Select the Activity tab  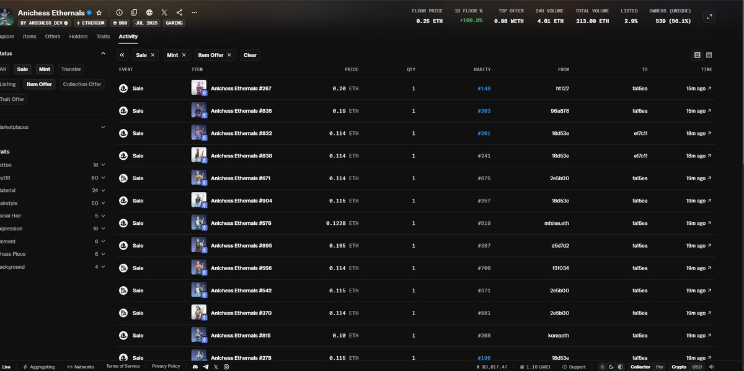[x=128, y=37]
